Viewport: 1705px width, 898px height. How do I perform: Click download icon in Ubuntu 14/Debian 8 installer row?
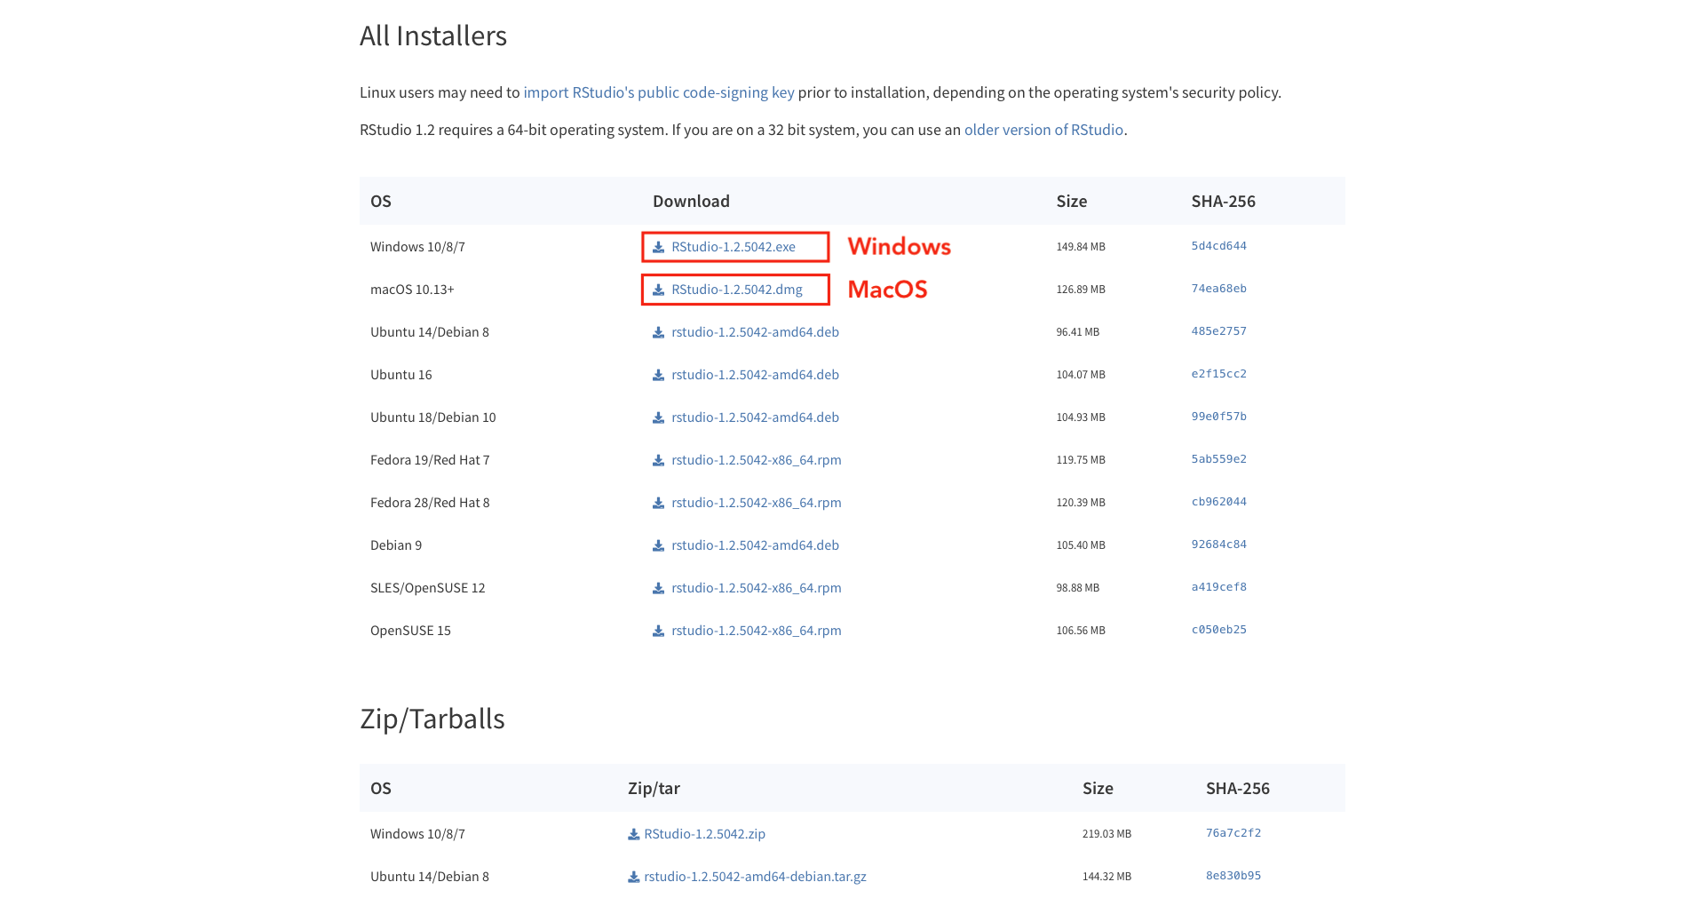coord(658,332)
